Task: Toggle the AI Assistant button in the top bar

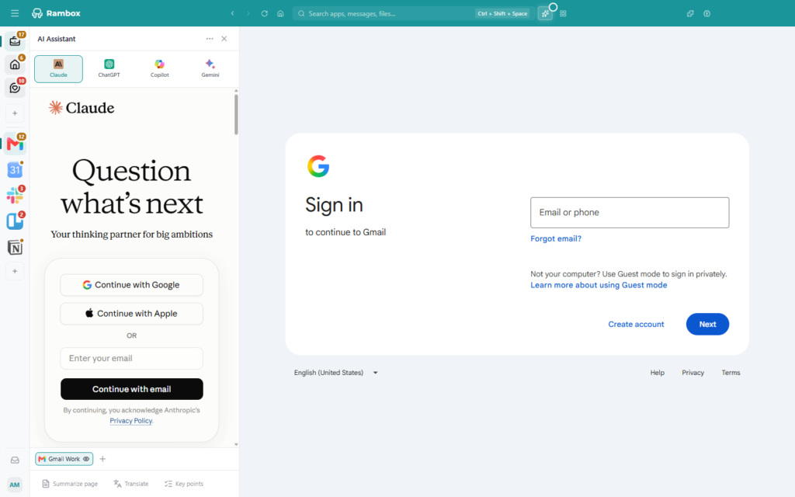Action: [x=545, y=14]
